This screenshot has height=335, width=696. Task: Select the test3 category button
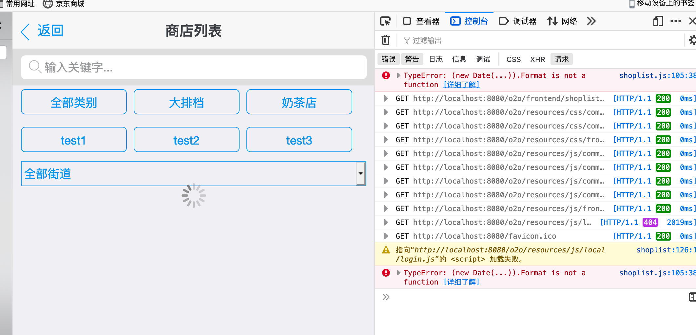pos(299,140)
